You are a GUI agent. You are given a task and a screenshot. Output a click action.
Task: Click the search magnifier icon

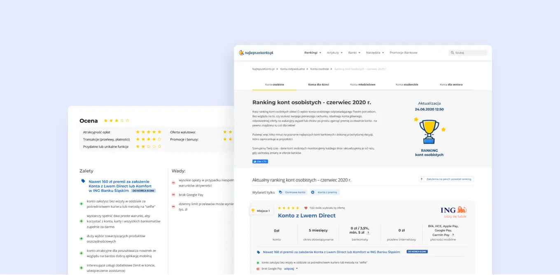pyautogui.click(x=453, y=53)
